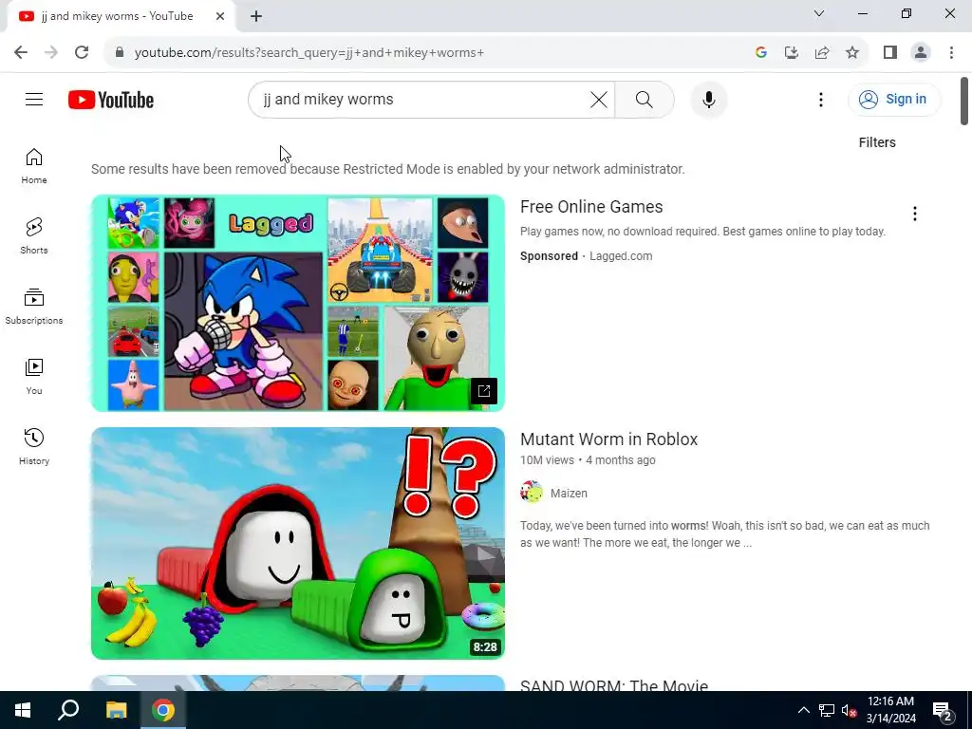Visit Lagged.com sponsor link
Viewport: 972px width, 729px height.
pos(621,256)
